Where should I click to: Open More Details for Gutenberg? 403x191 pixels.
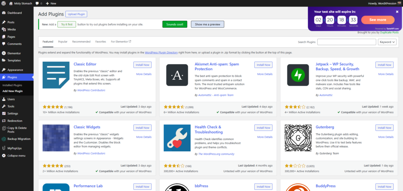pyautogui.click(x=386, y=137)
